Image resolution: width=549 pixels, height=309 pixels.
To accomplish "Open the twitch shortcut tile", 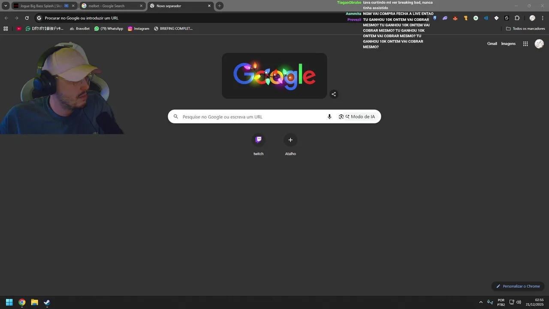I will tap(258, 145).
